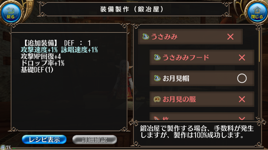Viewport: 268px width, 150px height.
Task: Click the hat icon beside うさみみ
Action: click(146, 36)
